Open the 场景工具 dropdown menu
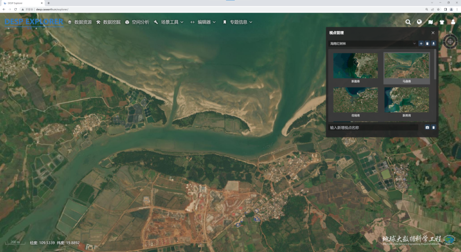461x252 pixels. [169, 22]
